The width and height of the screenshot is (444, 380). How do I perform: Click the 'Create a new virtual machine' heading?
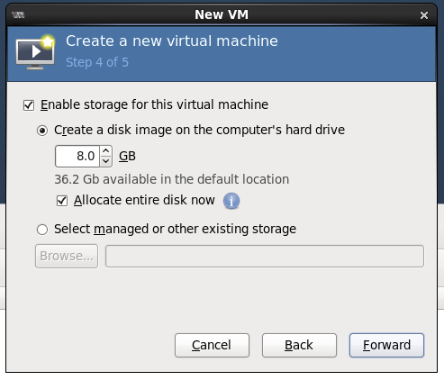click(x=172, y=41)
